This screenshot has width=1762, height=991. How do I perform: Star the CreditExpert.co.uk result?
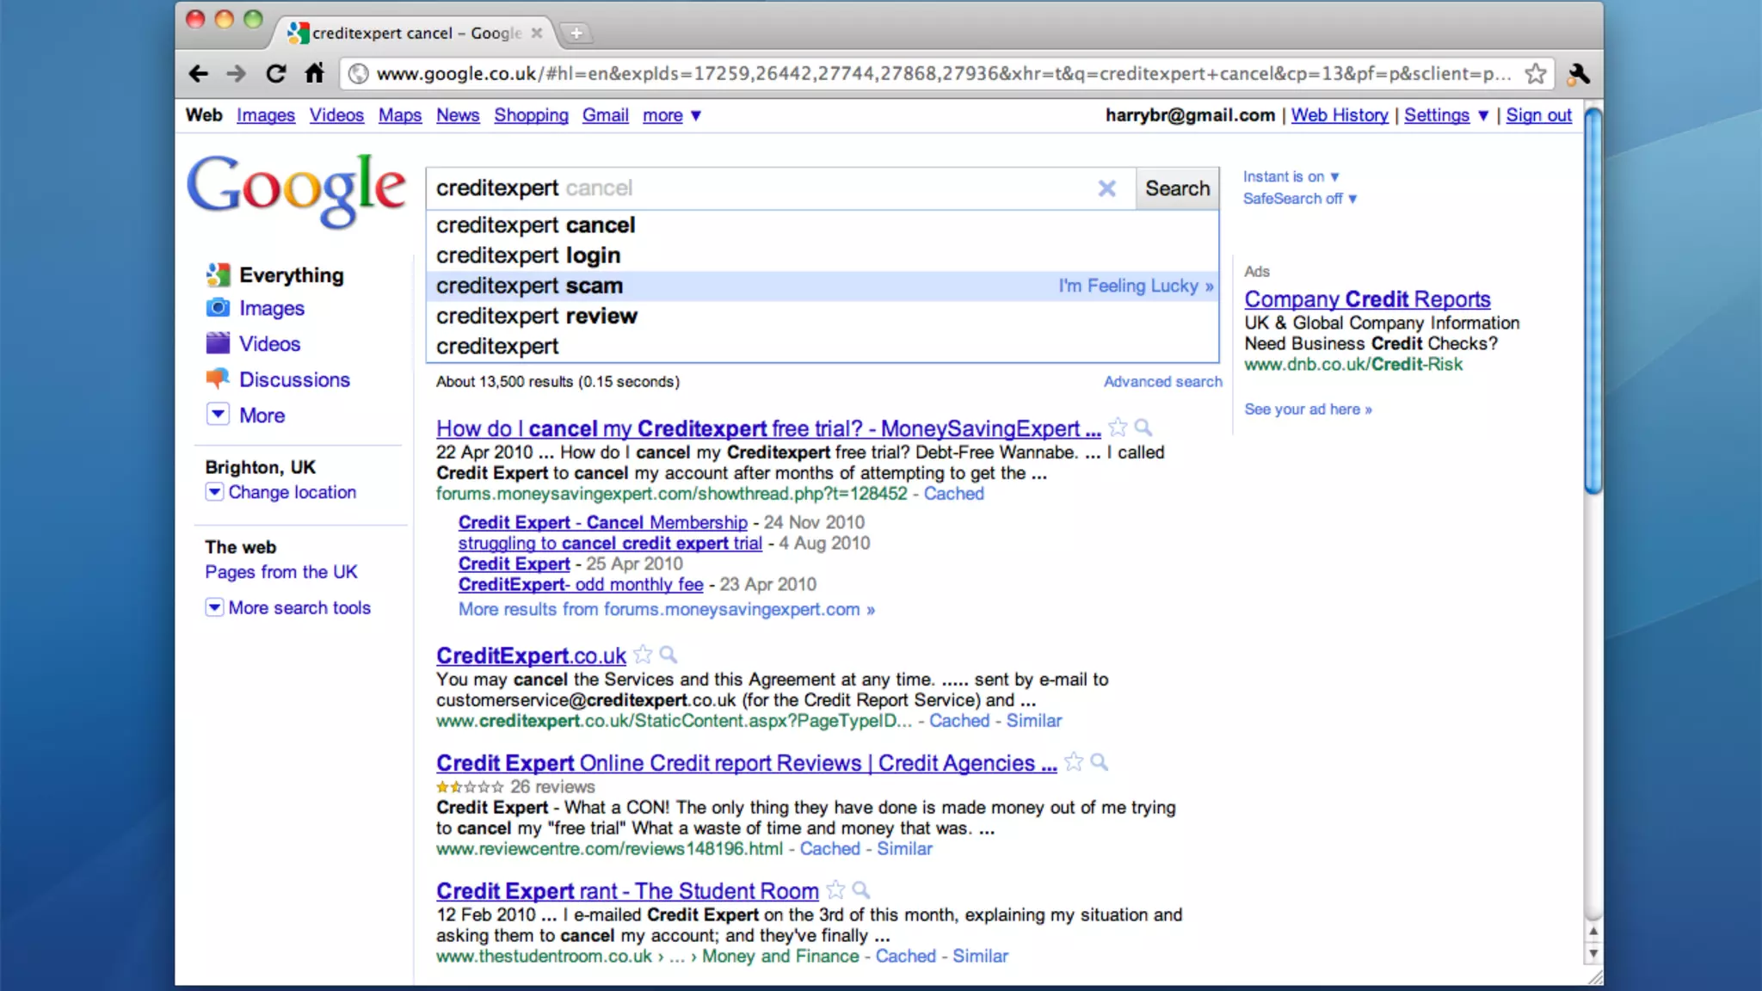(x=643, y=656)
